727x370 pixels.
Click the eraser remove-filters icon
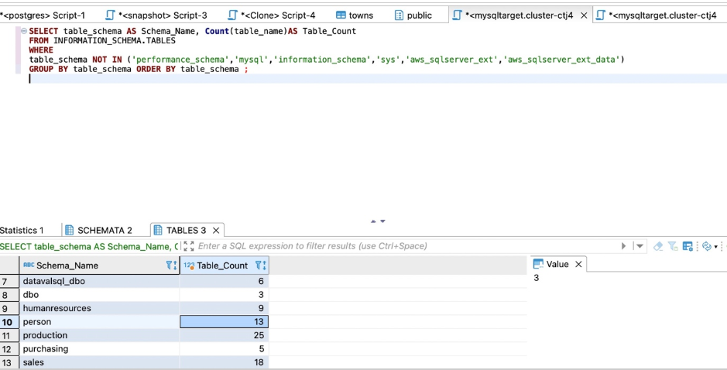point(658,246)
